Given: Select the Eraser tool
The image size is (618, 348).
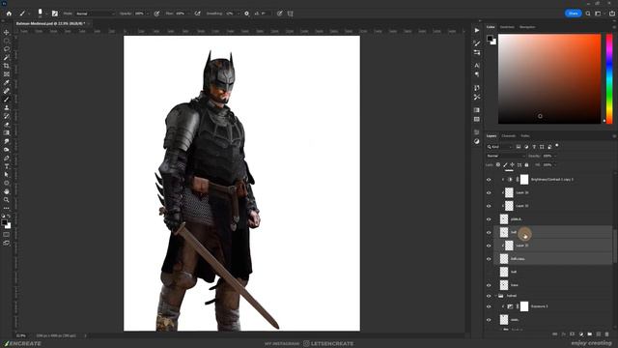Looking at the screenshot, I should click(x=7, y=125).
